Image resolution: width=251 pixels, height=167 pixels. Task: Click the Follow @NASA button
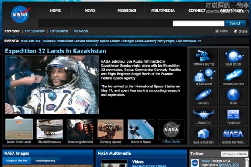tap(234, 154)
